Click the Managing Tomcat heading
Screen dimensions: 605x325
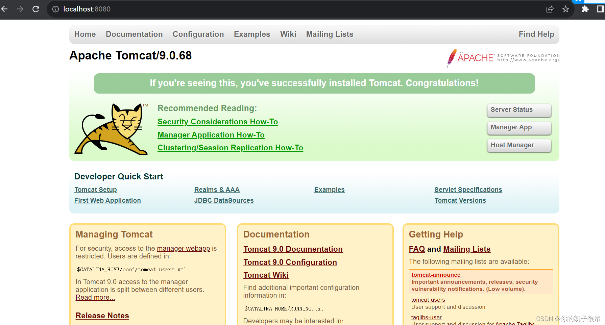click(114, 234)
